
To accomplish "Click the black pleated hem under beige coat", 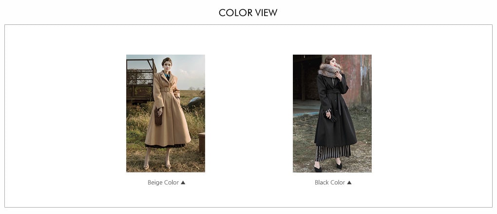I will coord(165,146).
